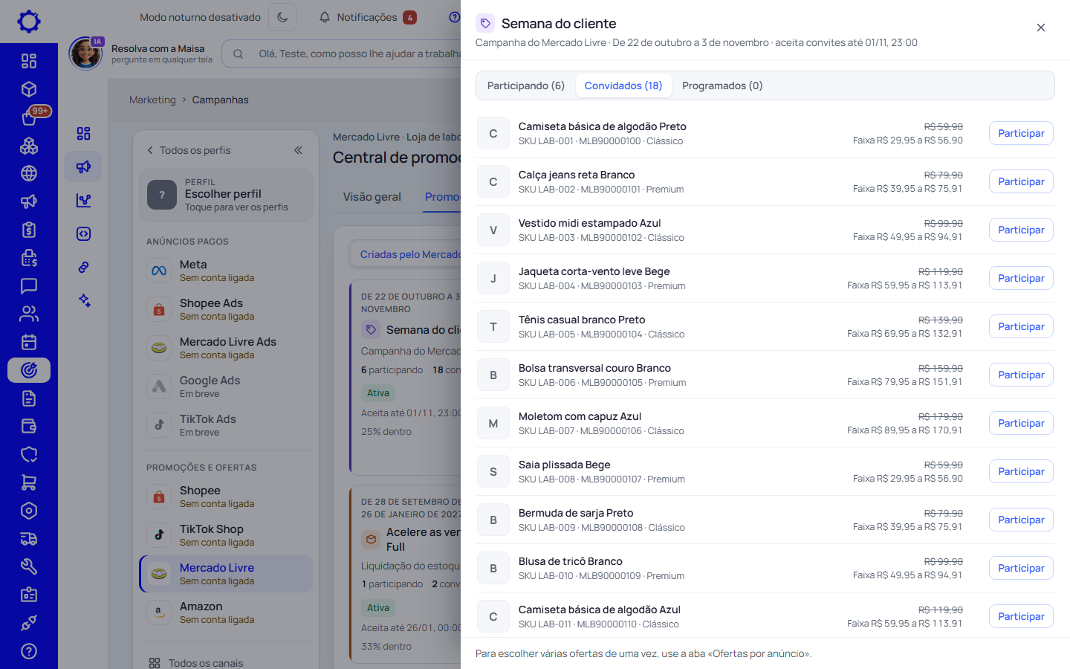The height and width of the screenshot is (669, 1070).
Task: Collapse the profiles panel with the double chevron
Action: point(298,150)
